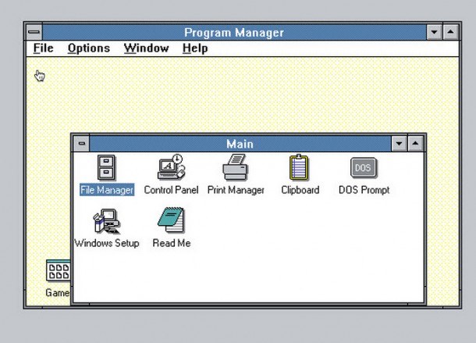Open the Options menu
This screenshot has height=343, width=476.
pyautogui.click(x=89, y=48)
